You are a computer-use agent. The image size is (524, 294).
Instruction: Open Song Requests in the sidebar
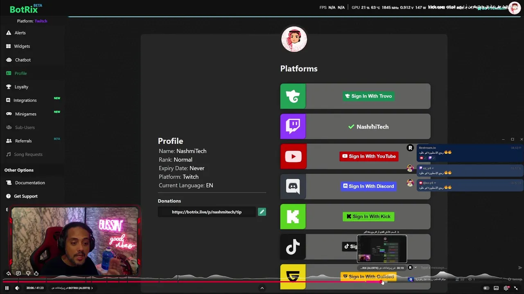28,154
